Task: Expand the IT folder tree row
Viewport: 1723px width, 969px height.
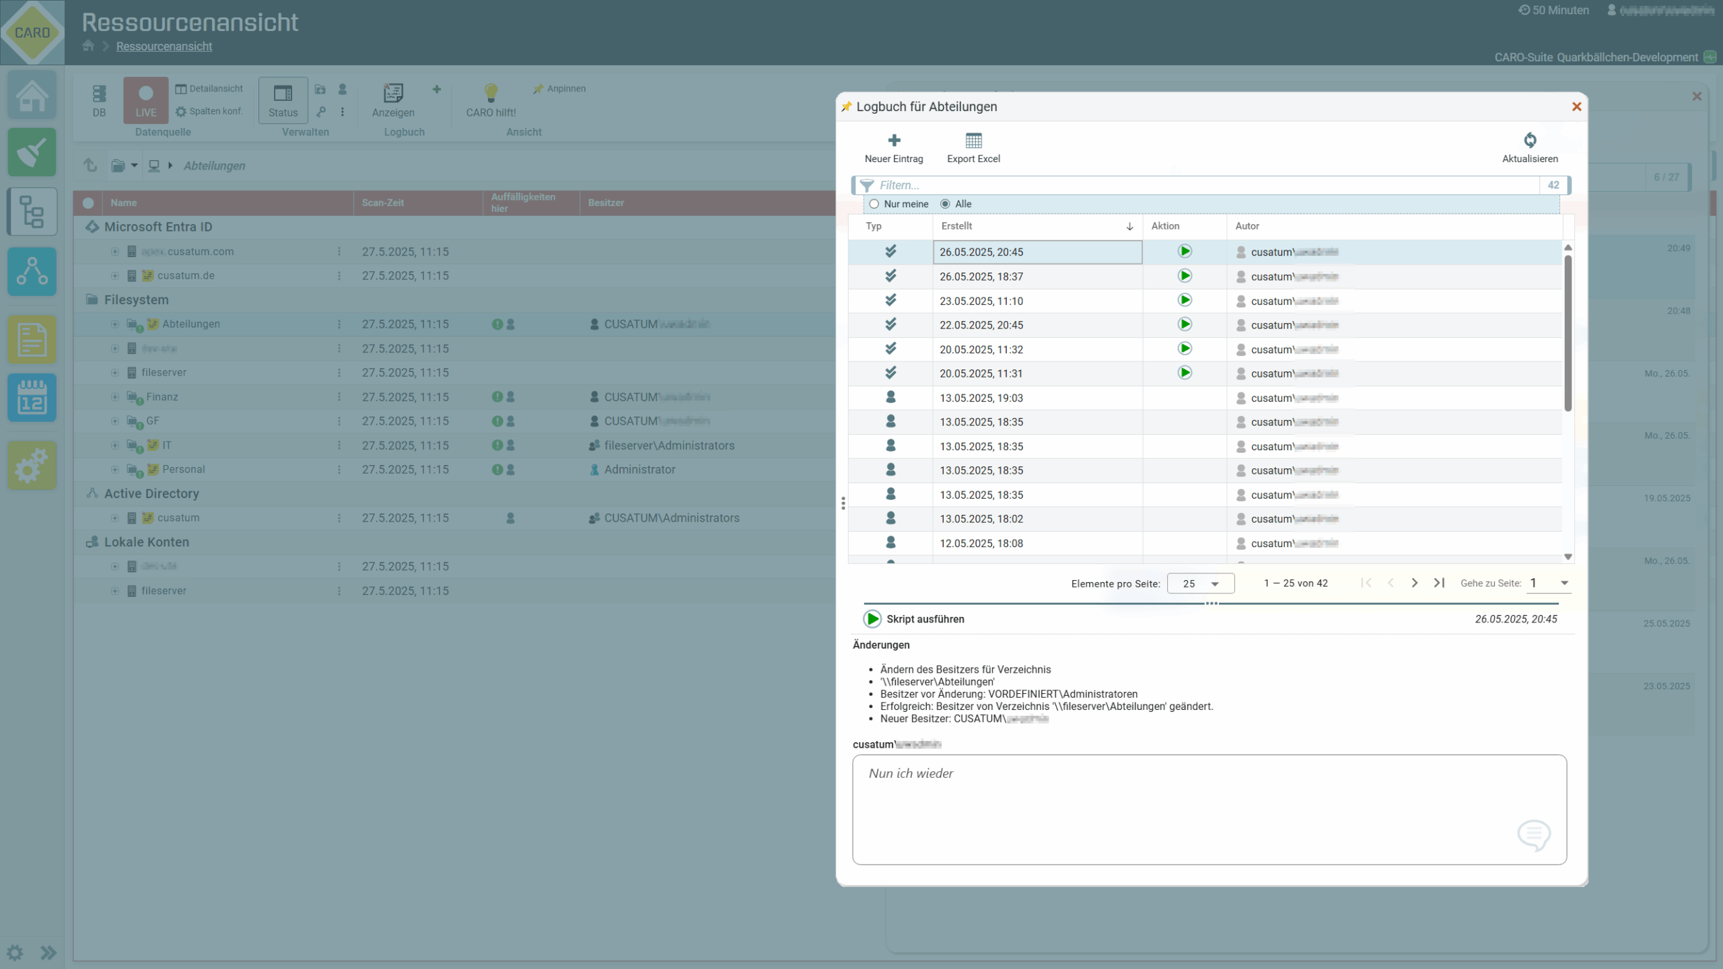Action: (114, 445)
